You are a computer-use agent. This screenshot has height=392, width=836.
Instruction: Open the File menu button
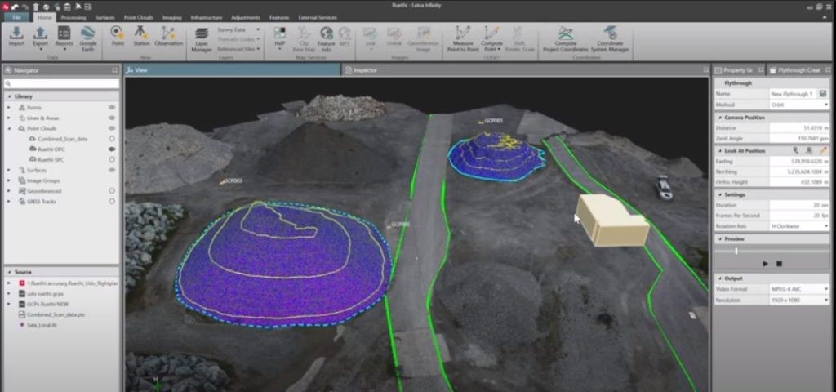[x=18, y=16]
